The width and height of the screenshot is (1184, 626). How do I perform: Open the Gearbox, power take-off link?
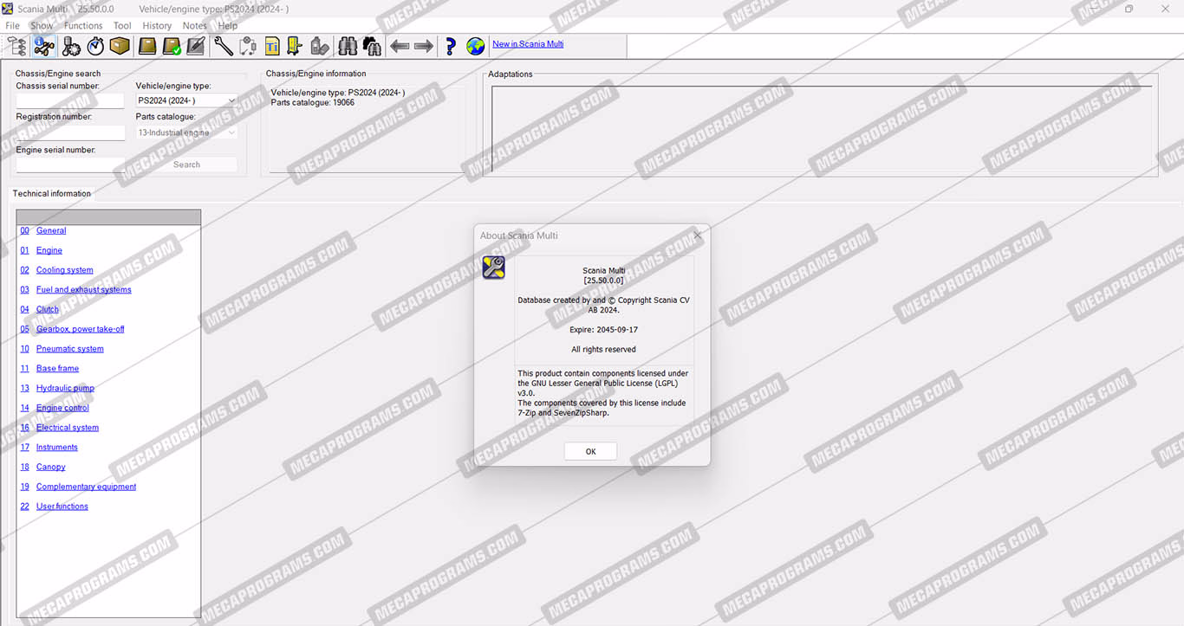tap(81, 330)
